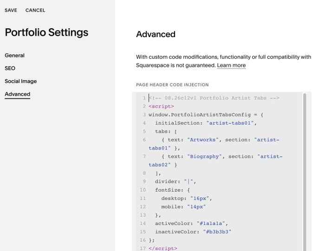Follow the Learn more link

pyautogui.click(x=231, y=65)
